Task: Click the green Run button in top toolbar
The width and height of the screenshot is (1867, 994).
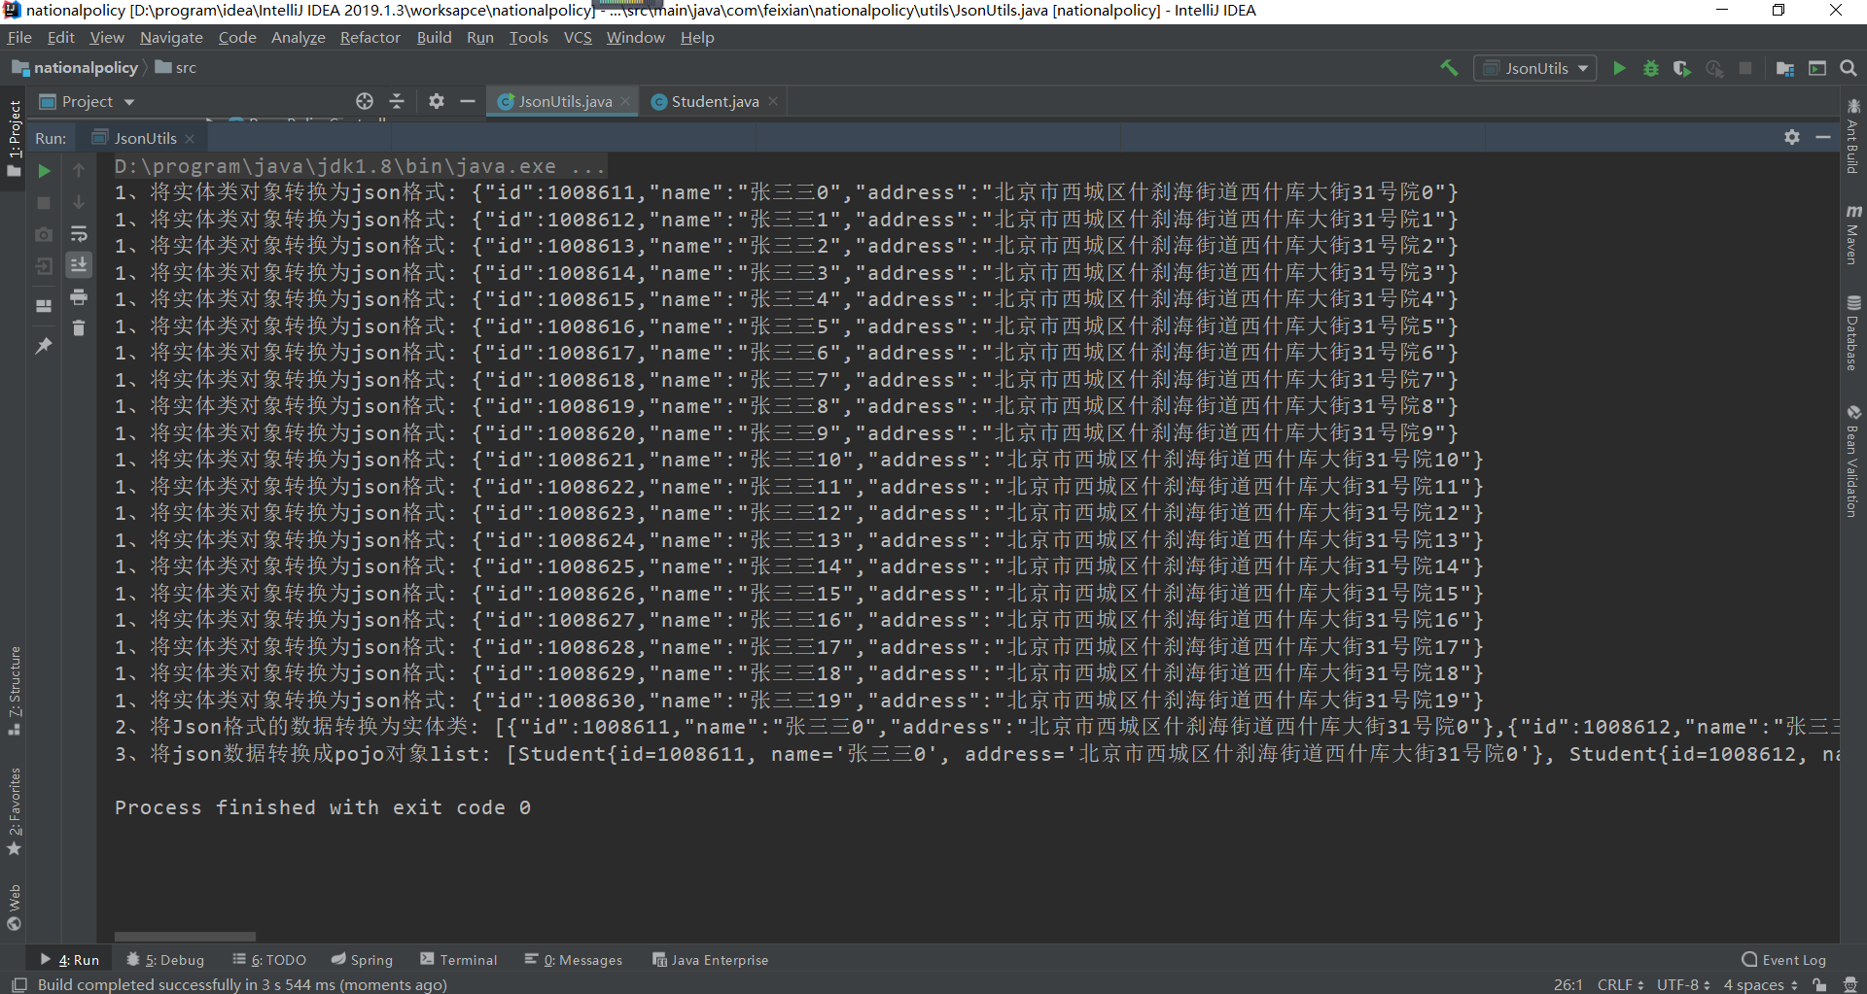Action: pos(1619,68)
